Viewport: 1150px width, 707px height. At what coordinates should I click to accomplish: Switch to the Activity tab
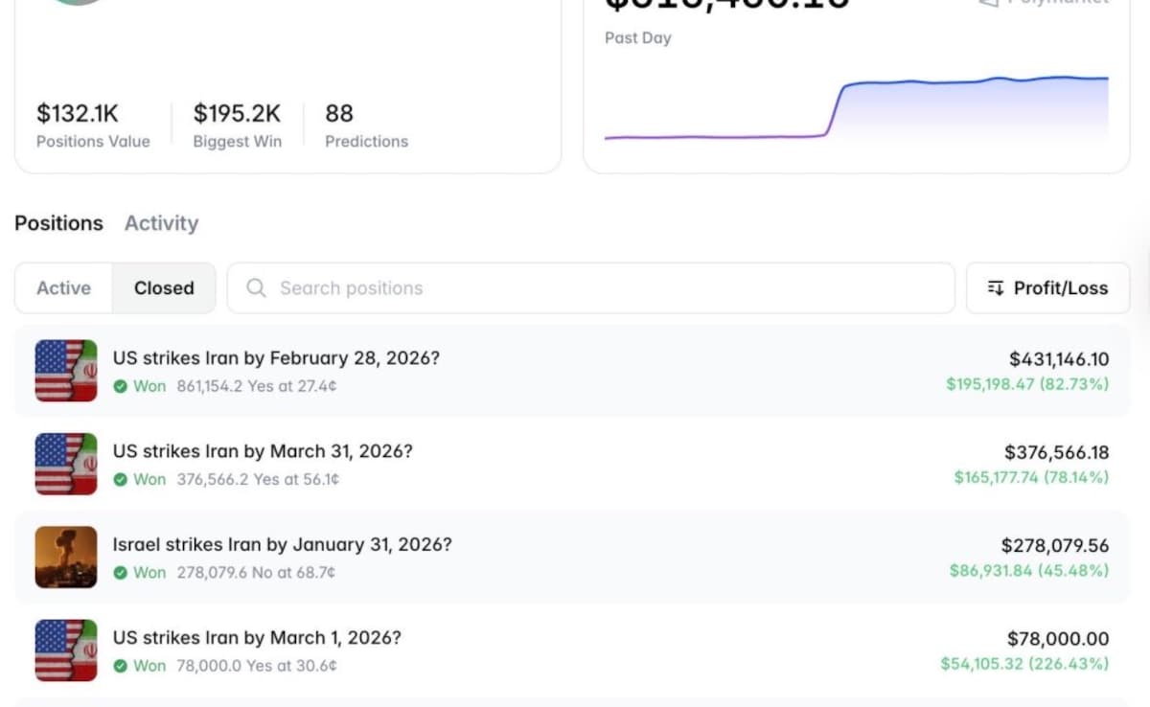pyautogui.click(x=161, y=223)
